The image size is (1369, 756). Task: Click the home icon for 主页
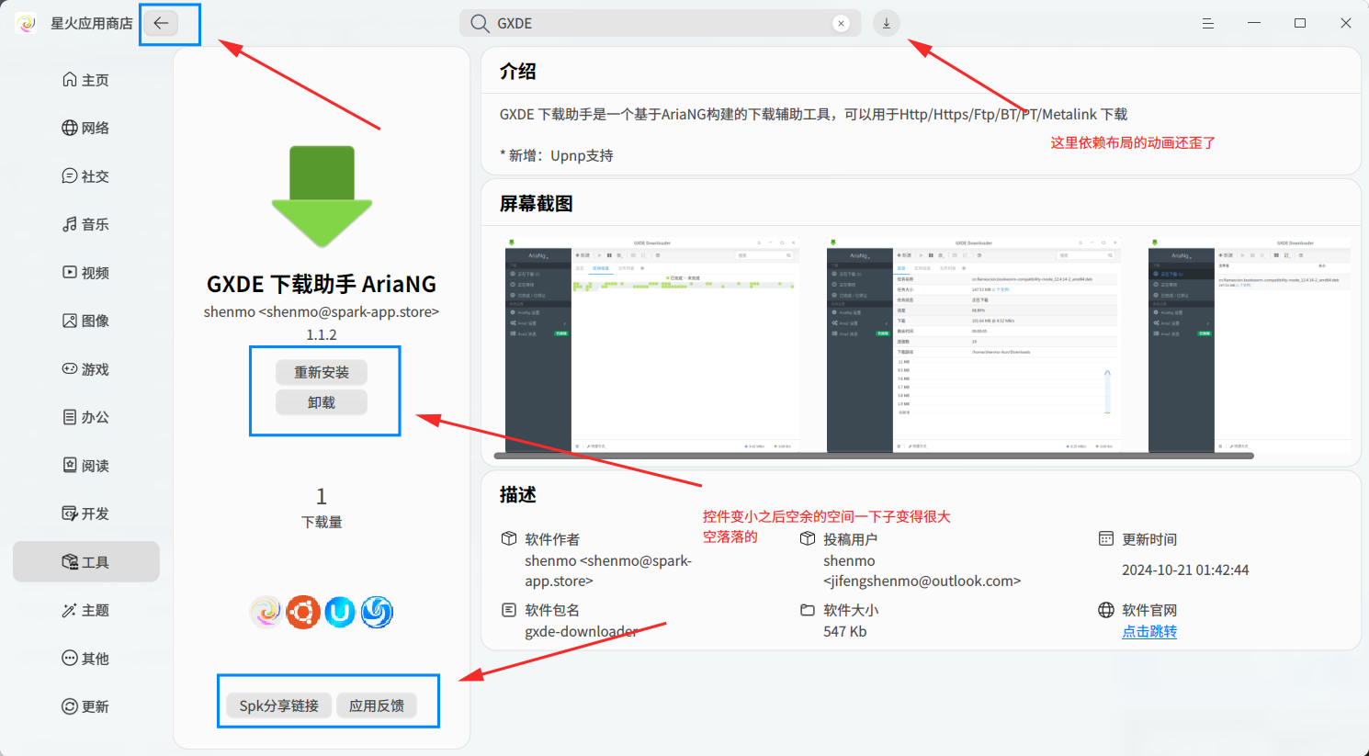(70, 80)
